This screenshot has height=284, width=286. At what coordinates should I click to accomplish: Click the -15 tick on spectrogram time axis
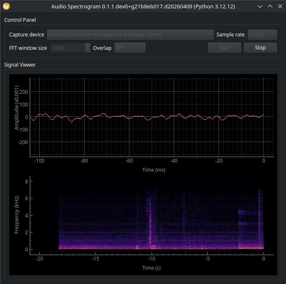(x=95, y=258)
